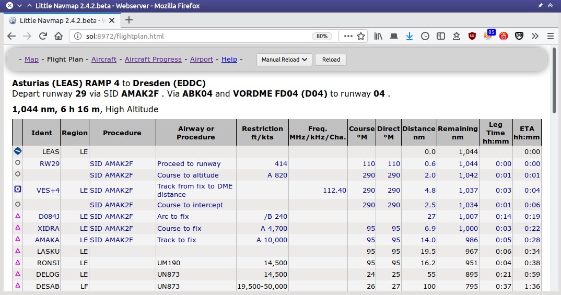Screen dimensions: 561x295
Task: Click the page vertical scrollbar
Action: (554, 80)
